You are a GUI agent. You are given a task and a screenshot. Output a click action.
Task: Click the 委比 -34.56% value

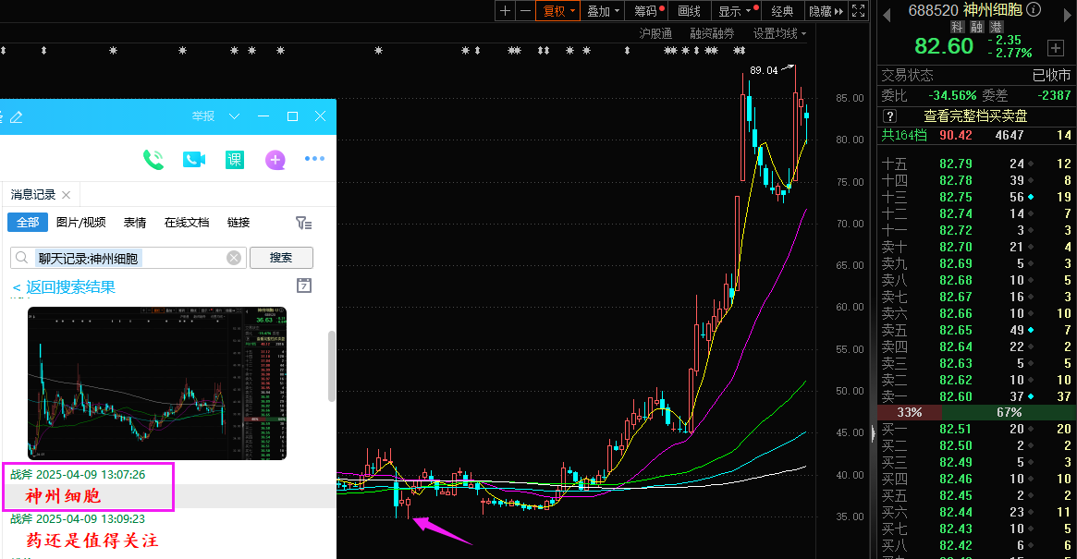click(x=952, y=95)
